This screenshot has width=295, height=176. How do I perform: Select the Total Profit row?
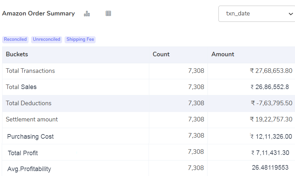pos(149,152)
